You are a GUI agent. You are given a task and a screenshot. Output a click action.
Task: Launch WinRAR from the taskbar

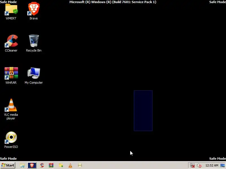coord(51,165)
